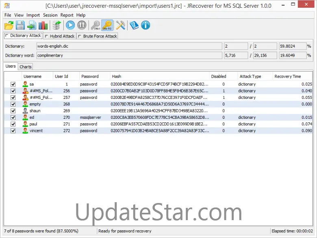The height and width of the screenshot is (238, 317).
Task: Open settings with hammer and wrench icon
Action: click(x=120, y=26)
